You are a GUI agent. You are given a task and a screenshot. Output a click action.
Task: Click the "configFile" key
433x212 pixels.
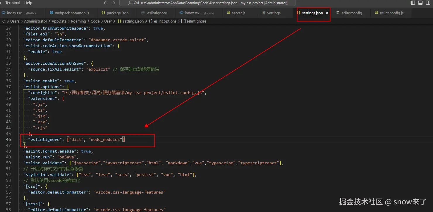tap(42, 93)
